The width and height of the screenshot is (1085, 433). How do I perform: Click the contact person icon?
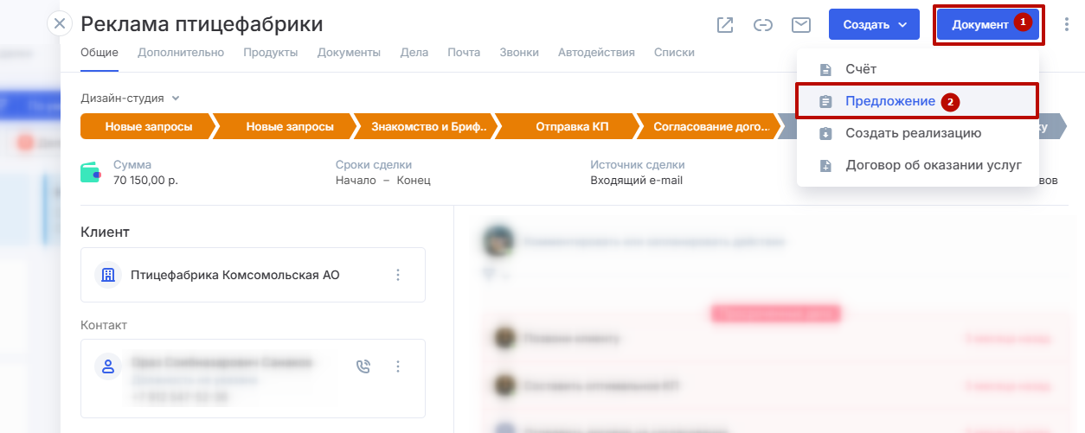click(108, 366)
